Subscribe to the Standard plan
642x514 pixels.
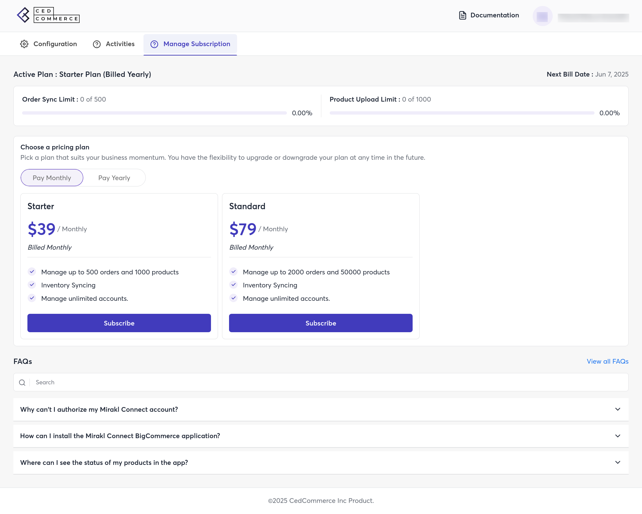[x=321, y=323]
